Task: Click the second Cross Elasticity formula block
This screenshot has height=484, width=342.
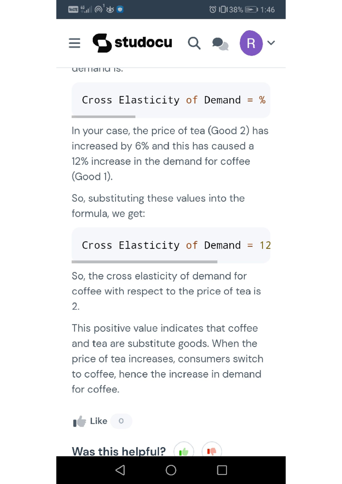Action: [x=171, y=245]
